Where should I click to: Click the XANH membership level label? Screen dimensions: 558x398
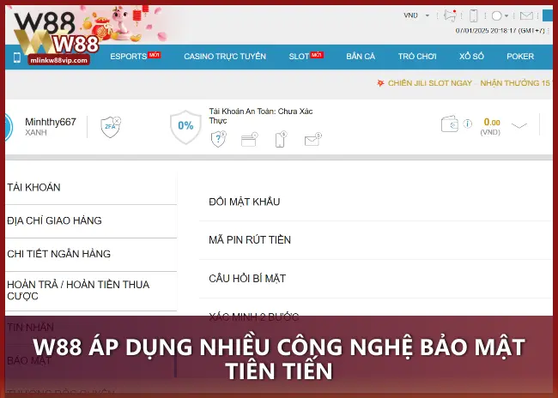click(x=36, y=133)
